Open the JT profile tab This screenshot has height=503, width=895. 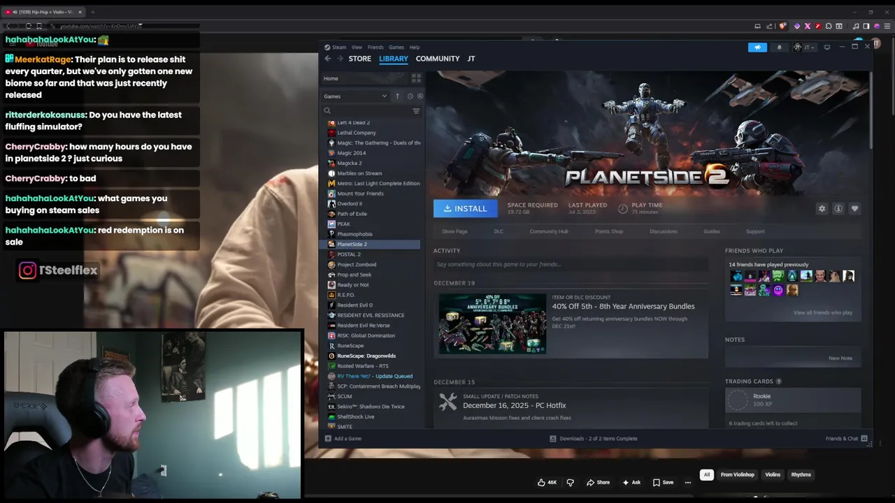pyautogui.click(x=471, y=59)
